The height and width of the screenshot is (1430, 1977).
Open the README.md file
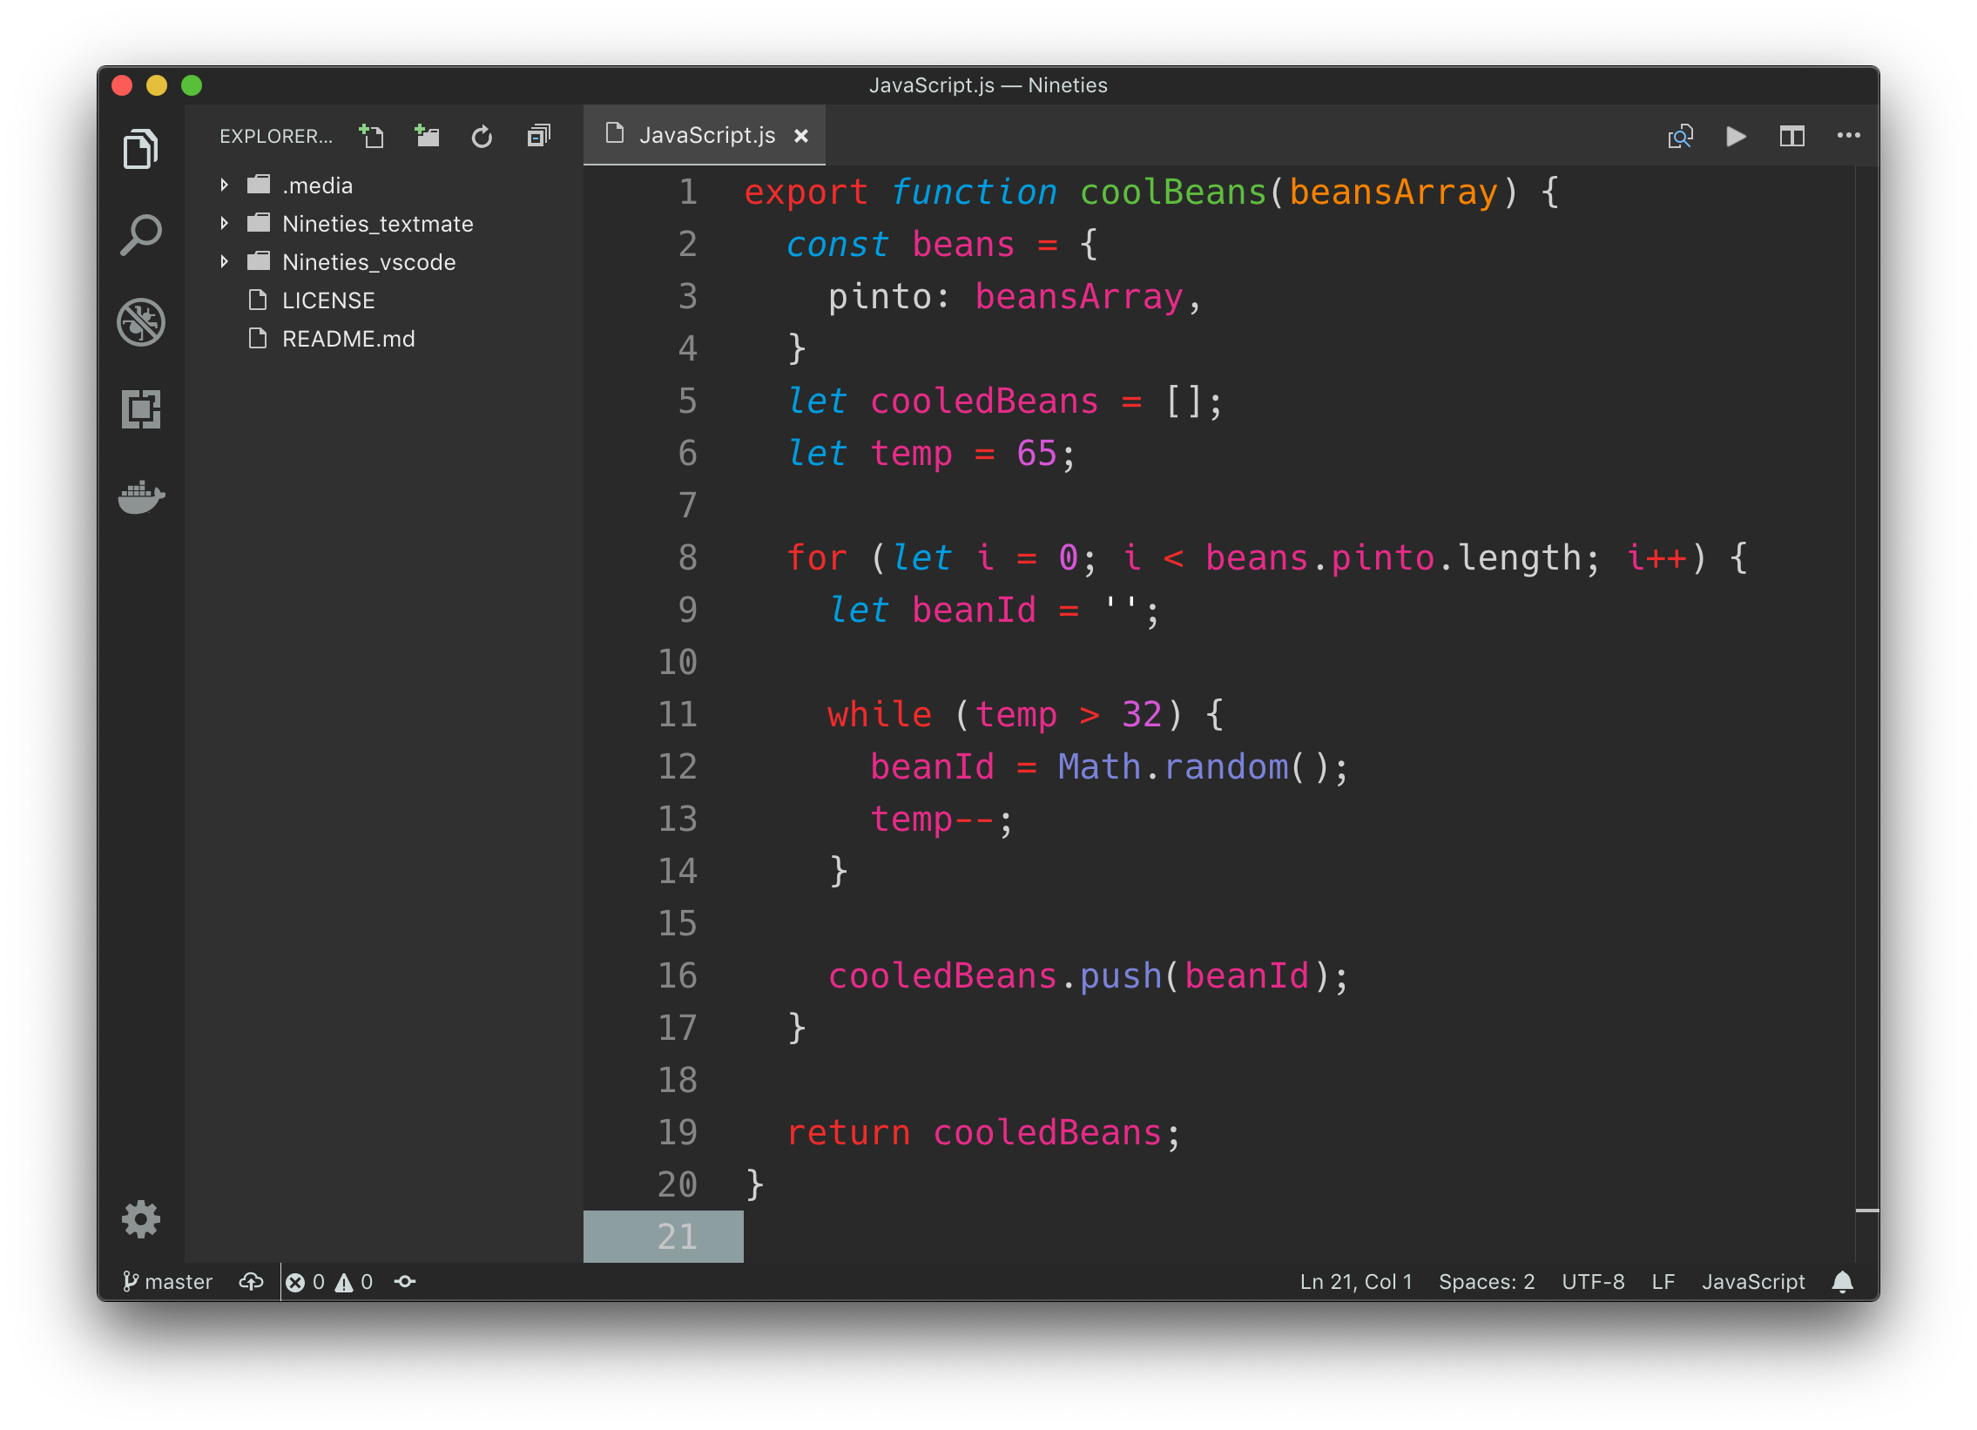[x=347, y=339]
